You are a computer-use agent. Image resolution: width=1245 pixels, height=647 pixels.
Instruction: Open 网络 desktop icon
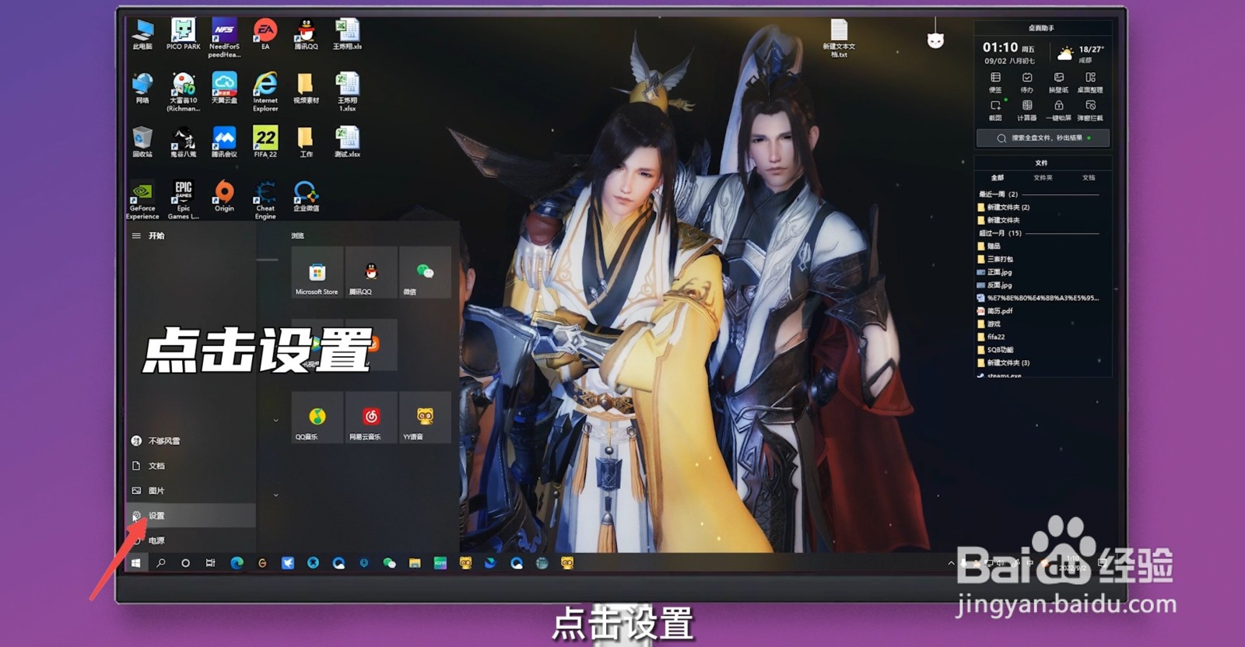coord(142,89)
